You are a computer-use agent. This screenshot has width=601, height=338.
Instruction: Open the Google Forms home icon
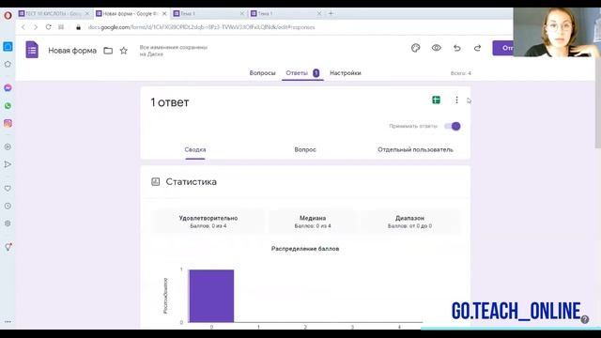[x=32, y=50]
